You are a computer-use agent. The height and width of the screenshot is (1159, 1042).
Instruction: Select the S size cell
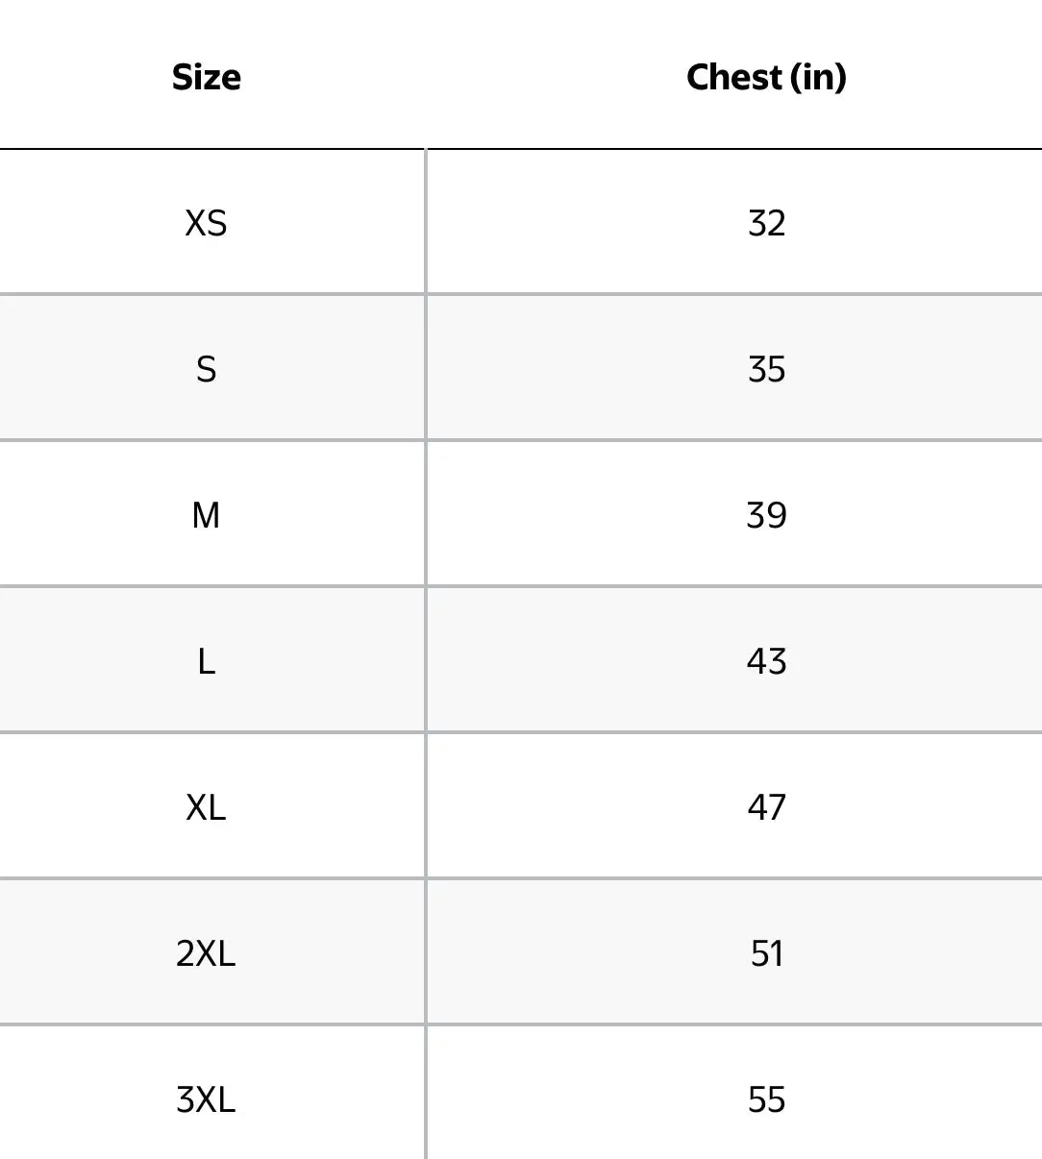coord(206,369)
